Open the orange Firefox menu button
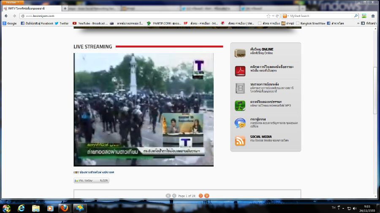The height and width of the screenshot is (213, 380). pos(12,3)
